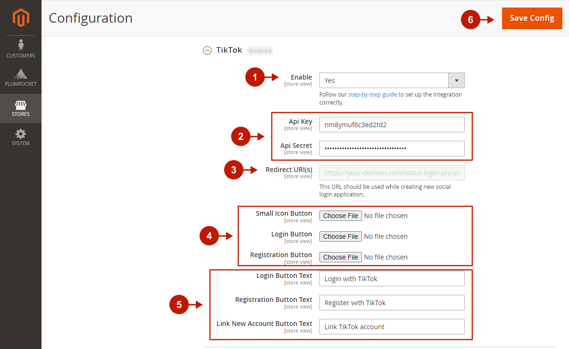
Task: Open the Customers sidebar menu
Action: click(21, 49)
